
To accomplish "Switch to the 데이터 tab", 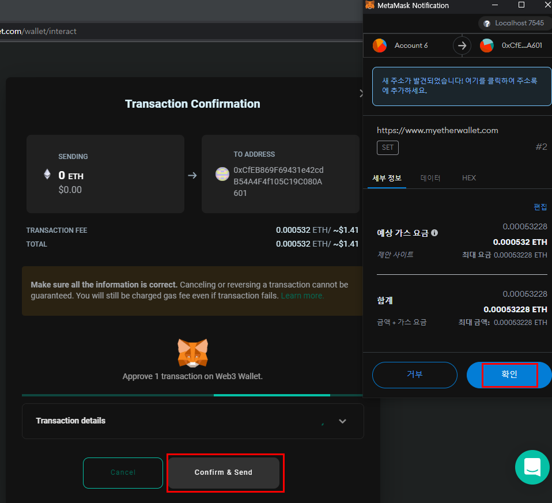I will [430, 178].
